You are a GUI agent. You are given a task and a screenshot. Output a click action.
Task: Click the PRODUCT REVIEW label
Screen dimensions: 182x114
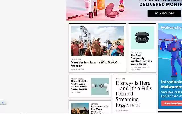pyautogui.click(x=77, y=79)
